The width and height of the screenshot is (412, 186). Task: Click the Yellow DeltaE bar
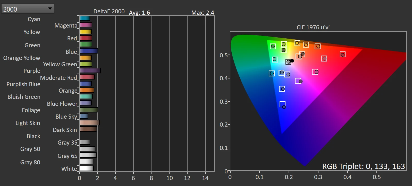(x=86, y=32)
